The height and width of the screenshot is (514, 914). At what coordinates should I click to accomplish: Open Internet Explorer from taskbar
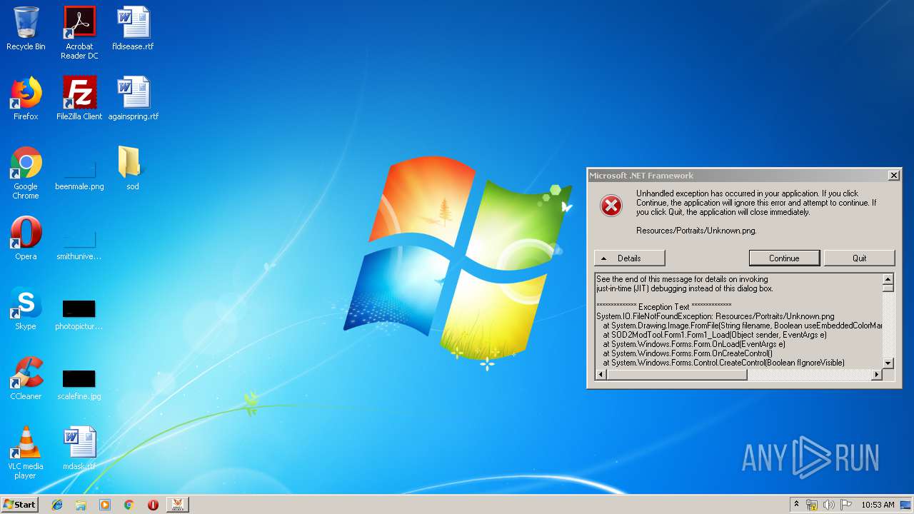tap(57, 505)
